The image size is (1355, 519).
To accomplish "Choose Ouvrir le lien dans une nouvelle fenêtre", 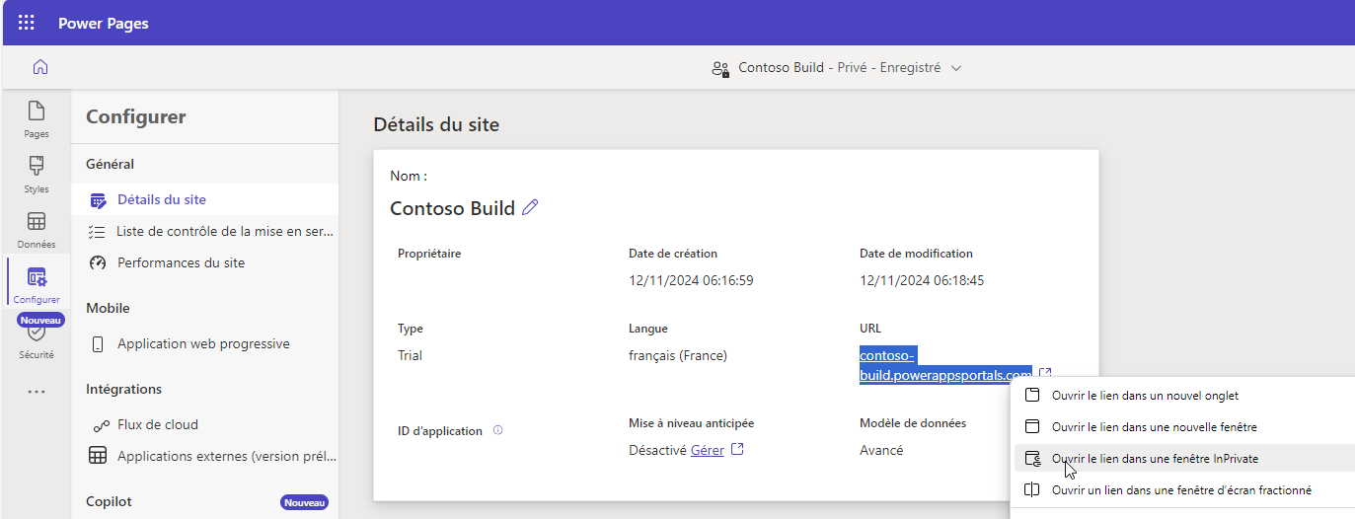I will click(x=1184, y=427).
